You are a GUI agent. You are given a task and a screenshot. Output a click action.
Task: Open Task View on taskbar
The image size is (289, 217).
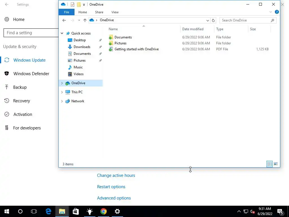click(x=34, y=211)
